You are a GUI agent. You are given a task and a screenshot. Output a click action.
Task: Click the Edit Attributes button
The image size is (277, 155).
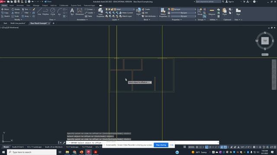(x=149, y=16)
